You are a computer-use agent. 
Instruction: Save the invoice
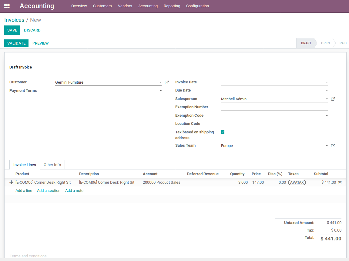12,30
